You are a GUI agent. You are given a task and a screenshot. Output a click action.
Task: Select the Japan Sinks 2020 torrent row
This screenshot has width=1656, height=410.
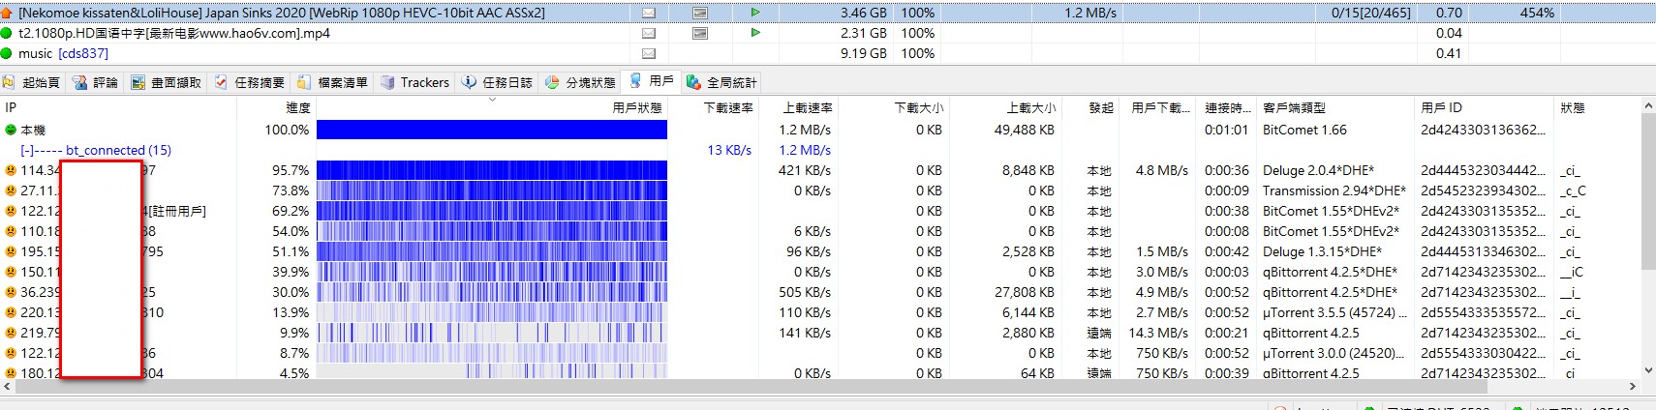coord(828,13)
